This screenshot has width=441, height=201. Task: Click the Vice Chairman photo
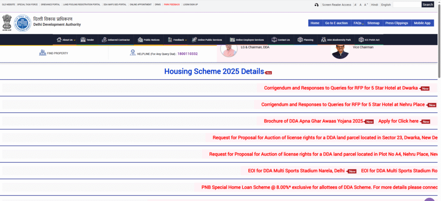pyautogui.click(x=340, y=51)
